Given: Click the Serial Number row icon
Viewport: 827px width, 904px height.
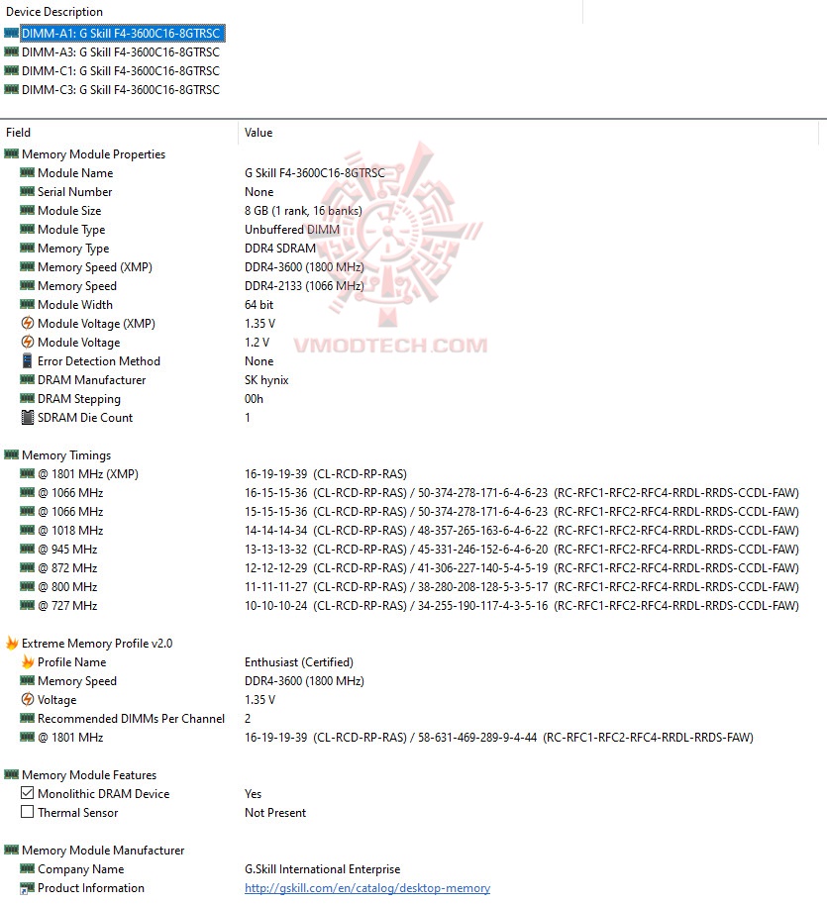Looking at the screenshot, I should [27, 191].
